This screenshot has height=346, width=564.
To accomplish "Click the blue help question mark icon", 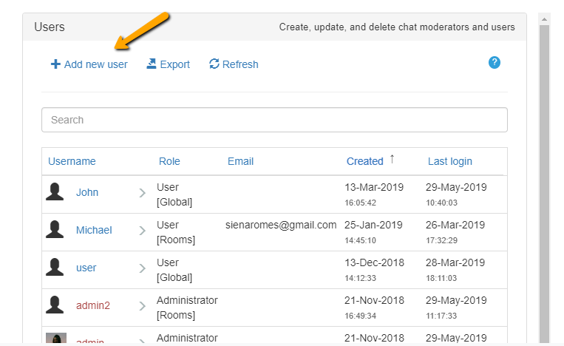I will [x=495, y=63].
